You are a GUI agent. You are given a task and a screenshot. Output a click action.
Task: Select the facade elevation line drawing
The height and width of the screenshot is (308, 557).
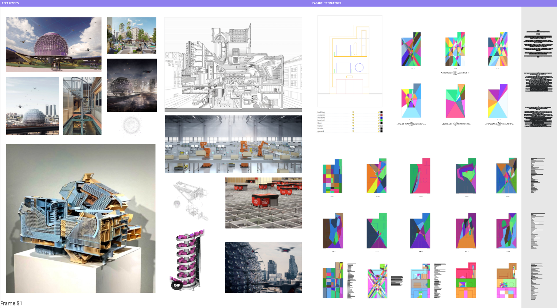click(x=350, y=61)
